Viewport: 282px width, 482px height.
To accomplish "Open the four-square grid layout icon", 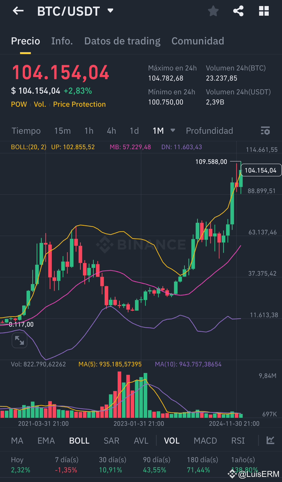I will pos(264,11).
